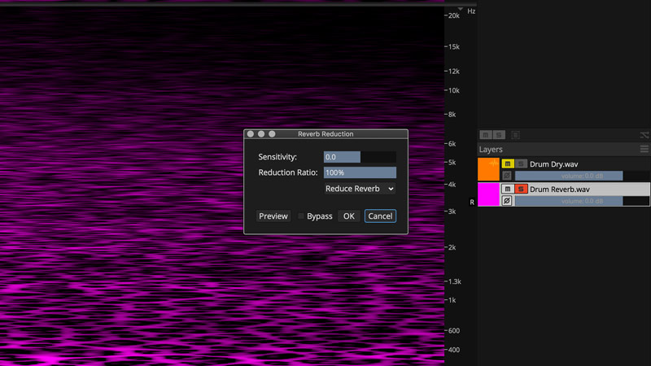This screenshot has height=366, width=651.
Task: Invert phase on the Drum Dry.wav layer
Action: pyautogui.click(x=506, y=176)
